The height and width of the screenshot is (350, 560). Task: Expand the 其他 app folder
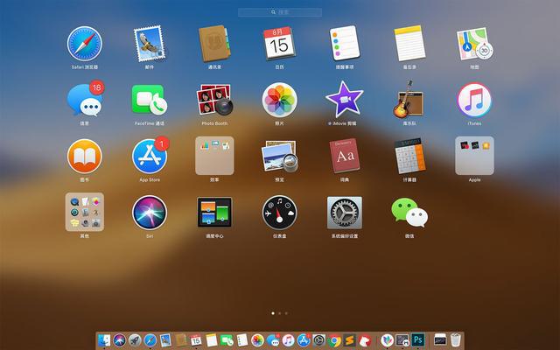click(x=85, y=212)
